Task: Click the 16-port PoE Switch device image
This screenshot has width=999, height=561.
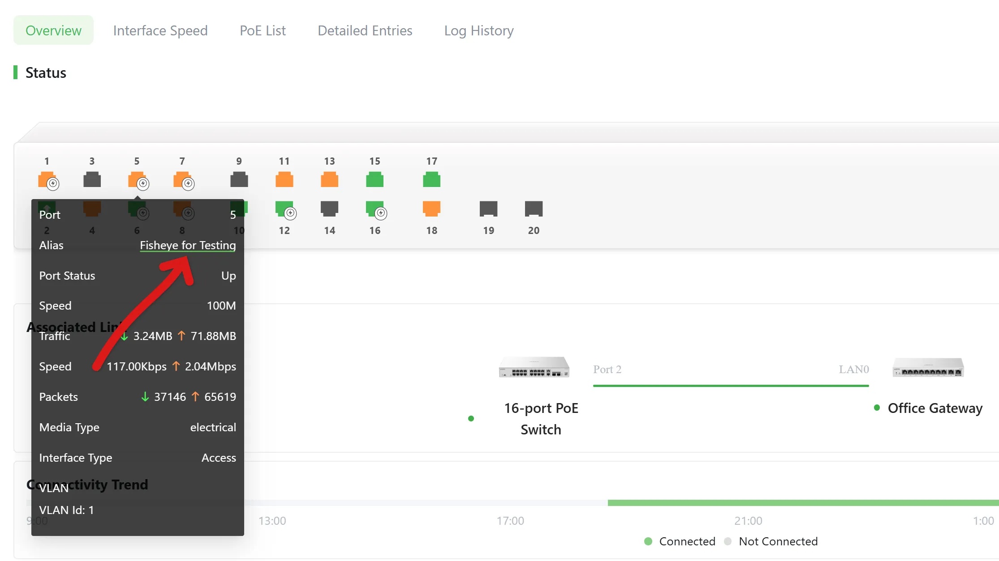Action: click(534, 368)
